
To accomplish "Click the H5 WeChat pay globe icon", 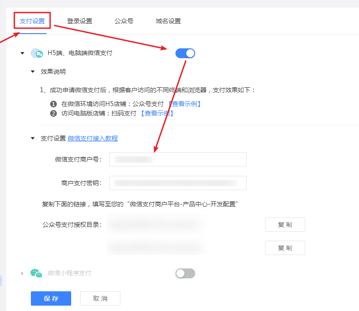I will point(37,53).
